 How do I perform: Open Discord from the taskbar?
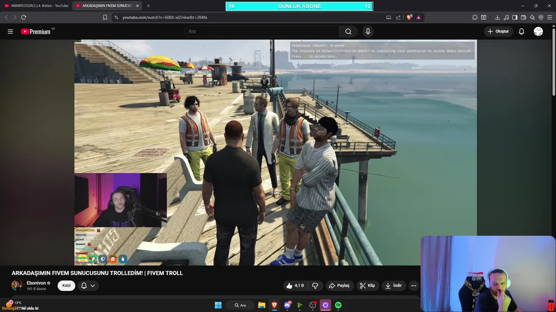(x=287, y=305)
